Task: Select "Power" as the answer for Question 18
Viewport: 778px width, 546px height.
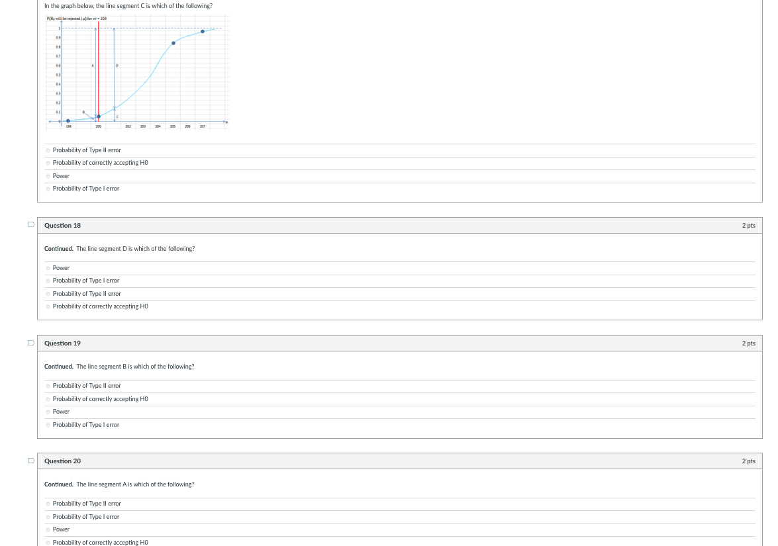Action: [x=48, y=268]
